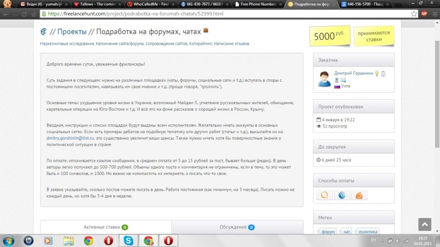
Task: Open the Chrome menu hamburger icon
Action: tap(435, 14)
